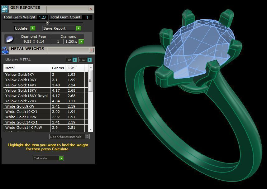Image resolution: width=267 pixels, height=189 pixels.
Task: Click the 2.51 DWT value for 14K PdW
Action: pos(75,127)
